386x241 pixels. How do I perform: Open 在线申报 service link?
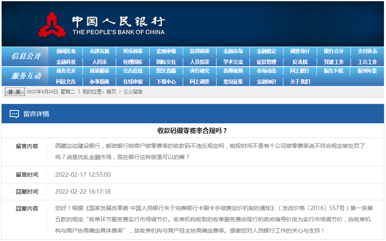(133, 82)
